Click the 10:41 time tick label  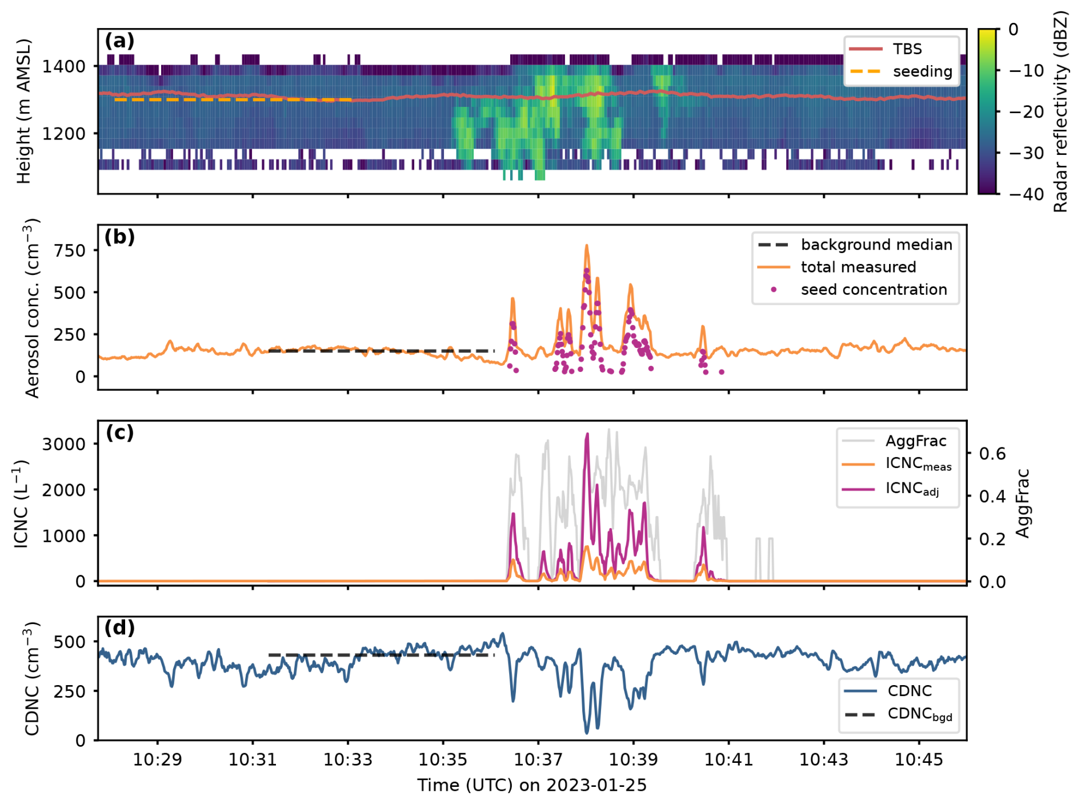tap(728, 760)
